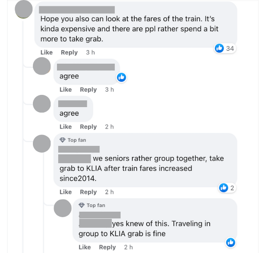270x253 pixels.
Task: Reply to the second agree comment
Action: [x=88, y=126]
